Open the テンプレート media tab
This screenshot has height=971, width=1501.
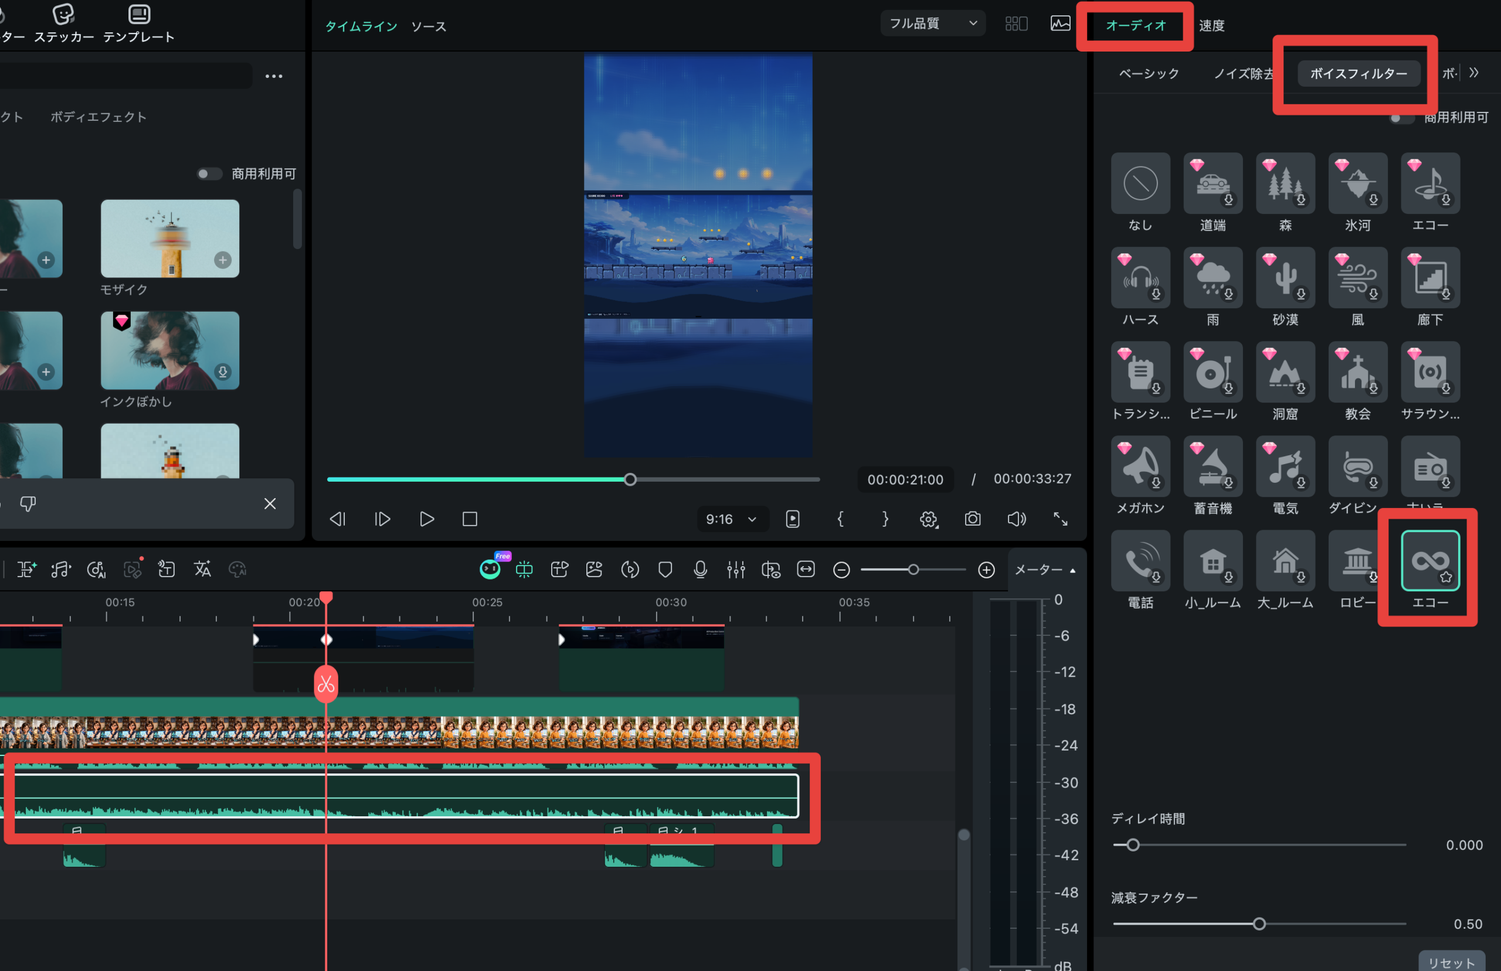[139, 23]
